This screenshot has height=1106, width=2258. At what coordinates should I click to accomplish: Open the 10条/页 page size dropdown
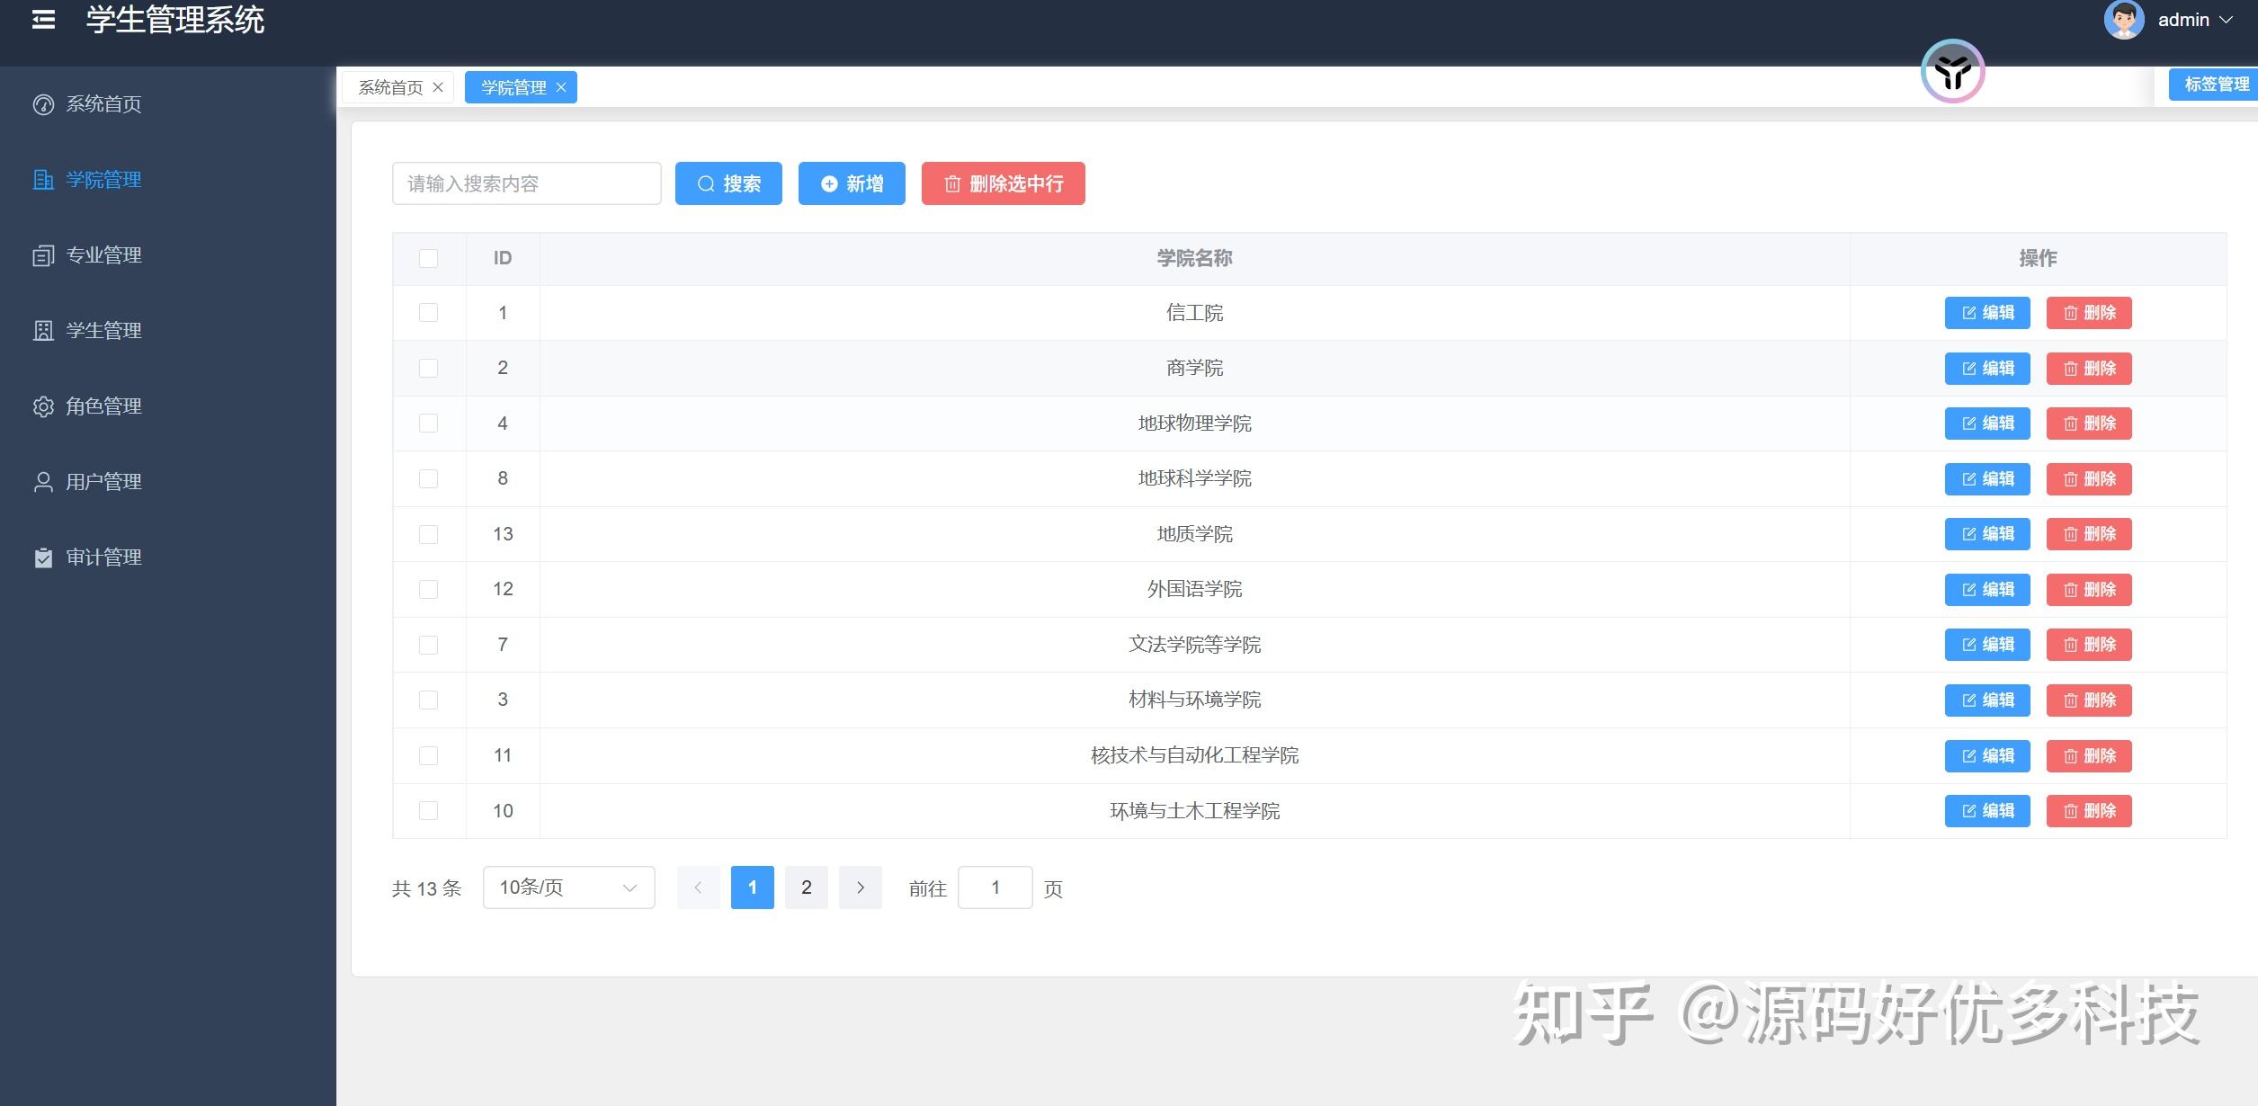coord(567,887)
